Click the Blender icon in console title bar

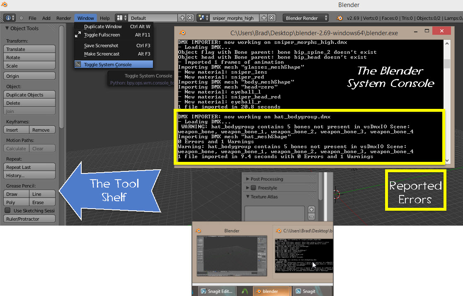pyautogui.click(x=182, y=33)
